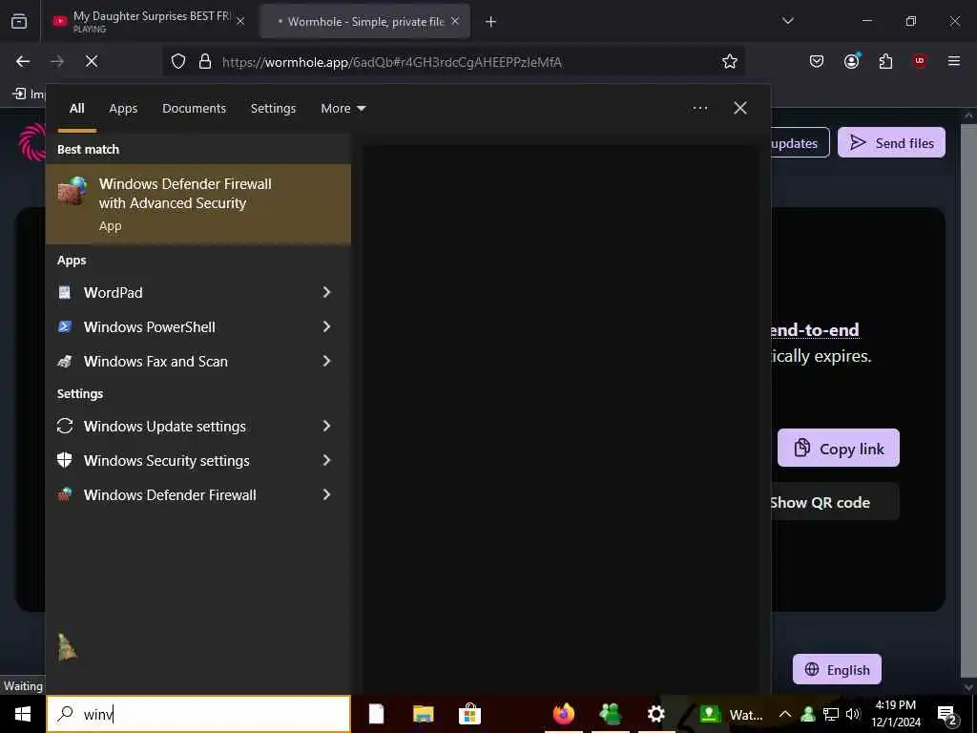
Task: Open Windows Defender Firewall with Advanced Security
Action: point(198,204)
